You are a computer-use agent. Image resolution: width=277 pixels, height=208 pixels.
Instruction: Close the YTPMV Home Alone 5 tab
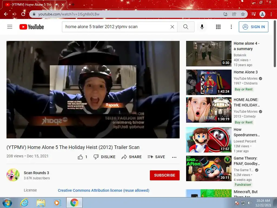point(63,5)
